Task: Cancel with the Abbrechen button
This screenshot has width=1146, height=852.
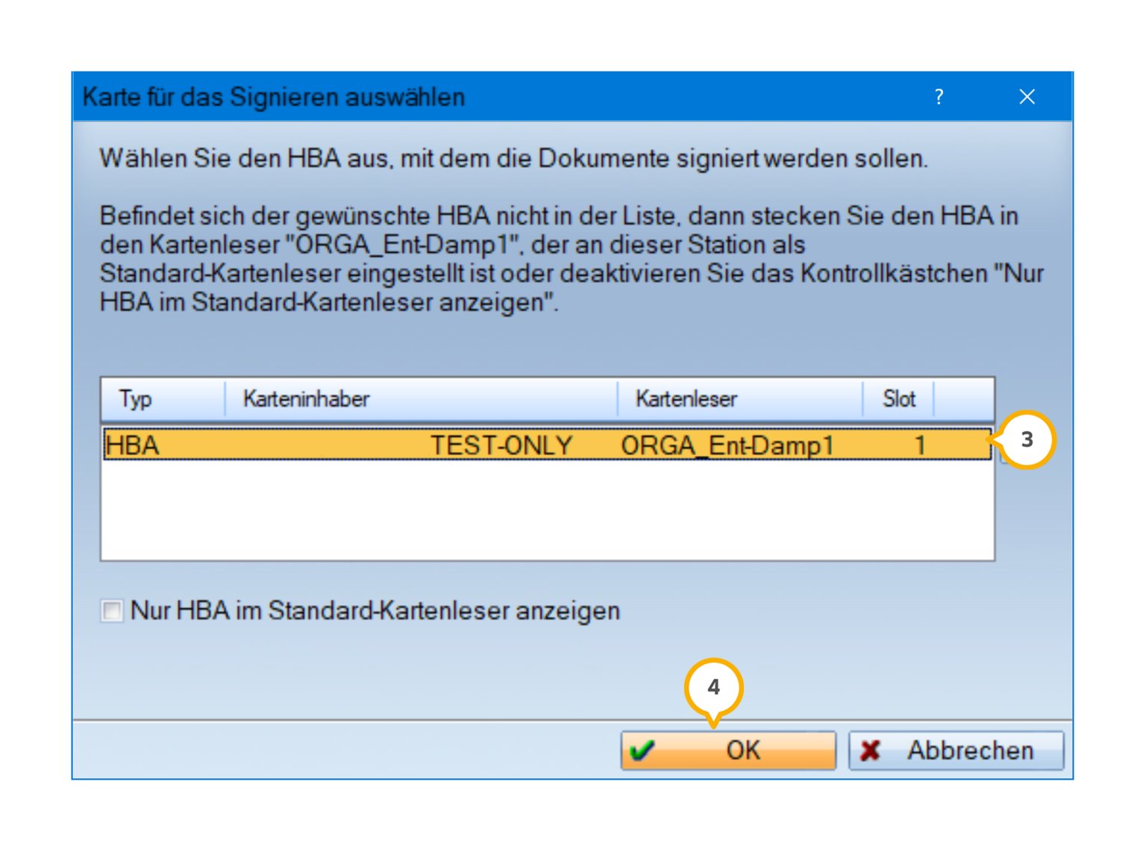Action: [x=956, y=751]
